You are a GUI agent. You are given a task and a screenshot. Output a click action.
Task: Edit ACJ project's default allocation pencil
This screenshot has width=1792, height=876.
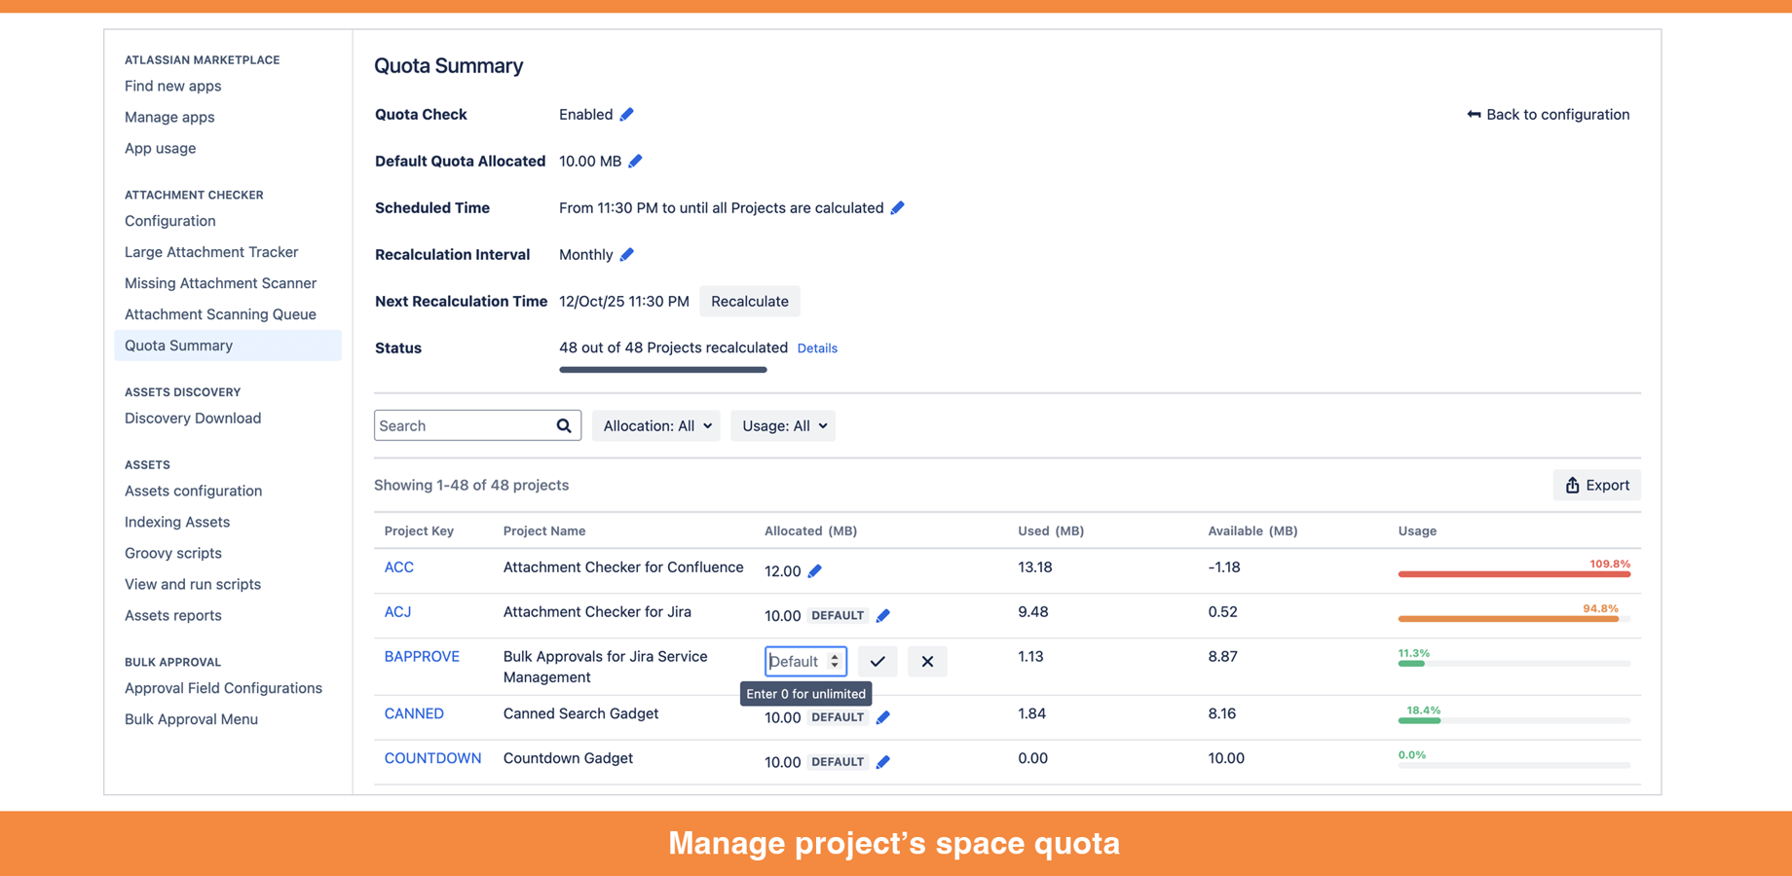pos(882,615)
